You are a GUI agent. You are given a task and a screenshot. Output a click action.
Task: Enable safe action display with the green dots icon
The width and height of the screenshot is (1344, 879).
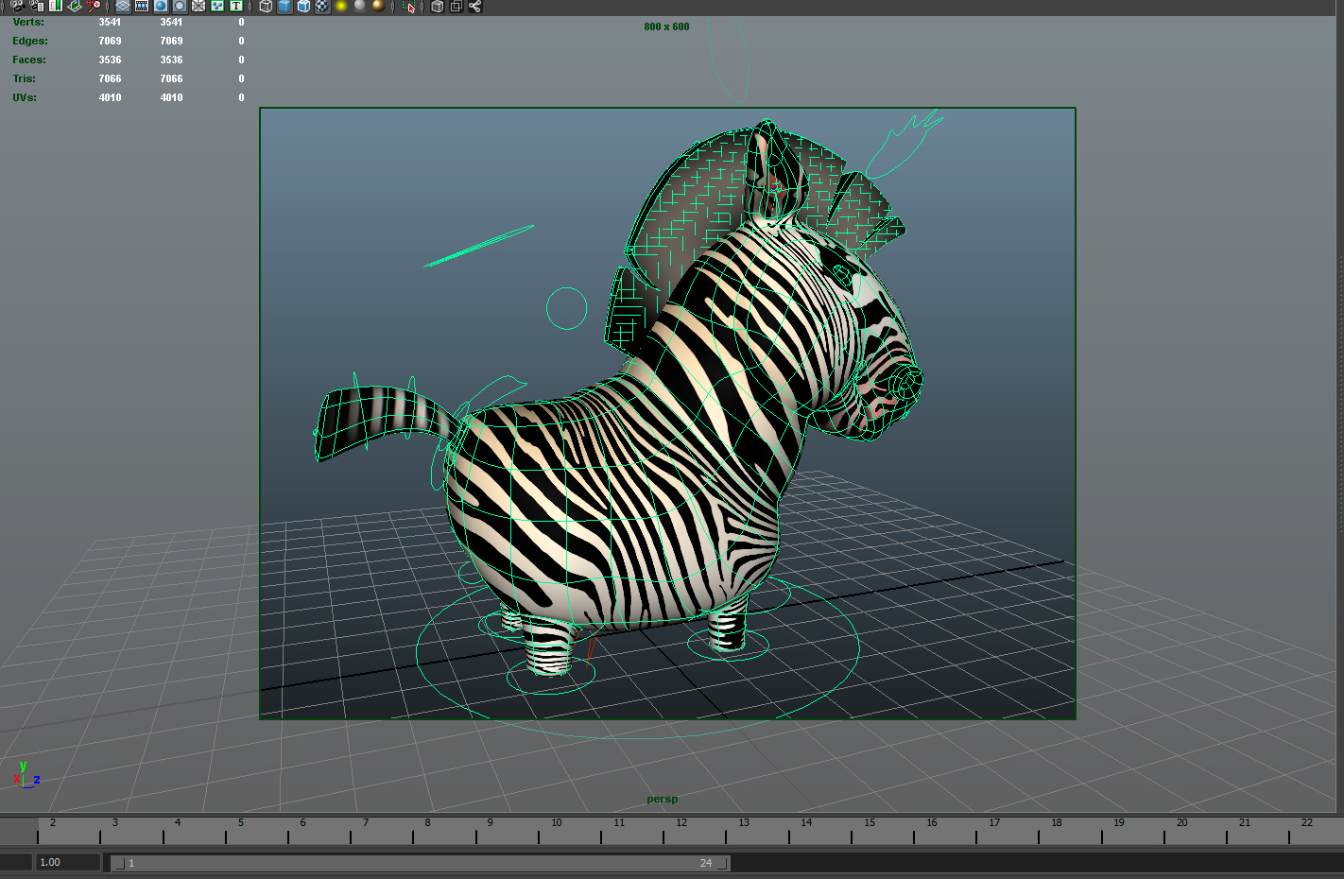pyautogui.click(x=215, y=6)
